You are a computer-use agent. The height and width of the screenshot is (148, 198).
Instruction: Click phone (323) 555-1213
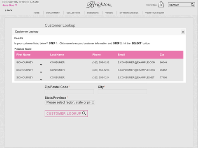101,70
